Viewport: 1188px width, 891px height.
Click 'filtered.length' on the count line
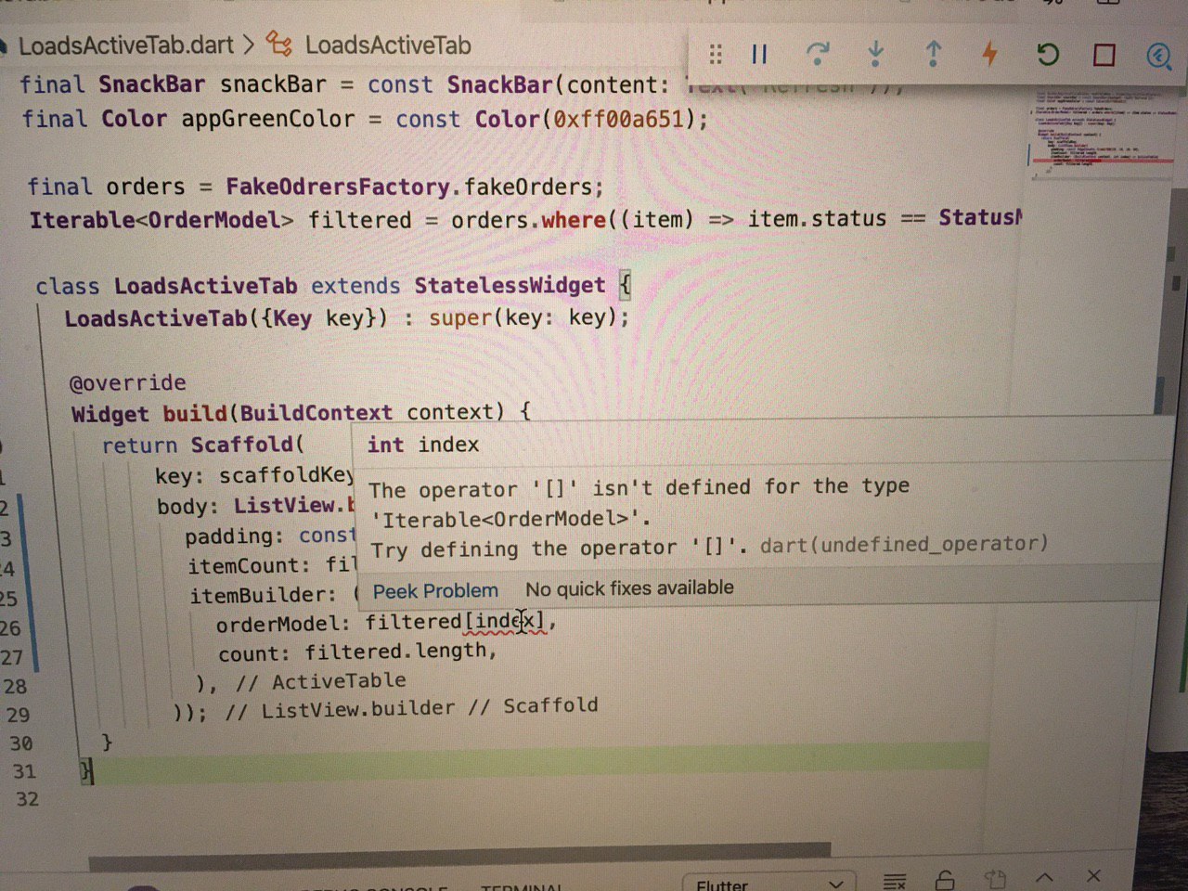coord(396,652)
